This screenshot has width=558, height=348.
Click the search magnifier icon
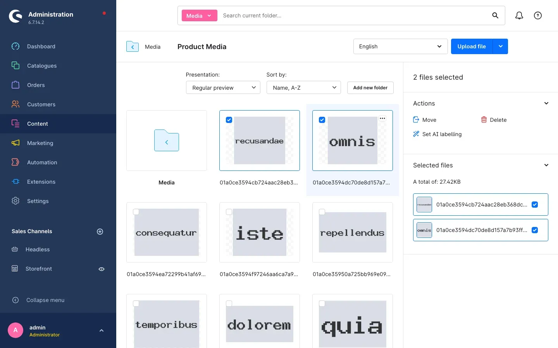[495, 15]
